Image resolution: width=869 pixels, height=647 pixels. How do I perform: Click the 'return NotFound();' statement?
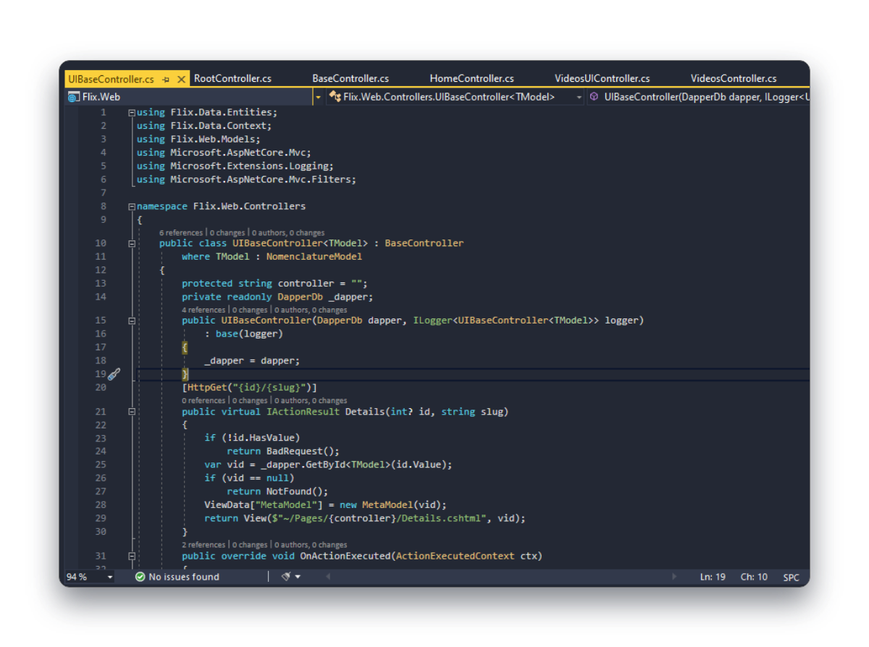coord(277,491)
